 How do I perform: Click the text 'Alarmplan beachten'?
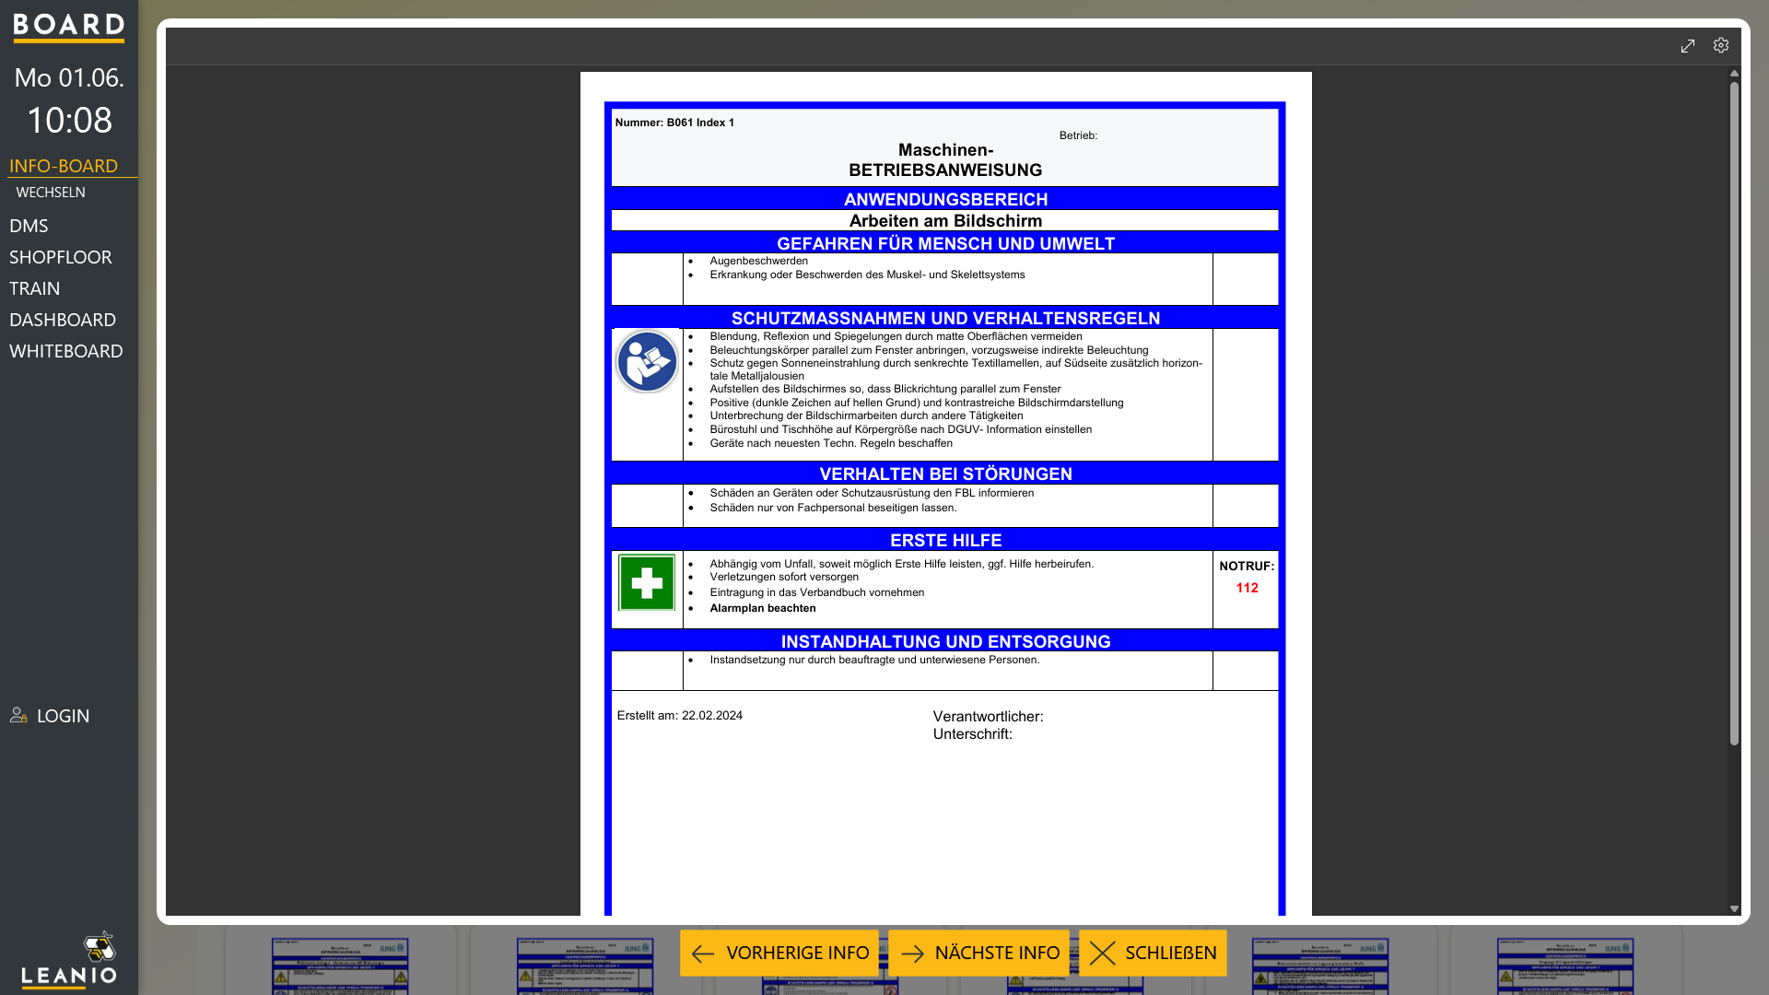tap(762, 608)
